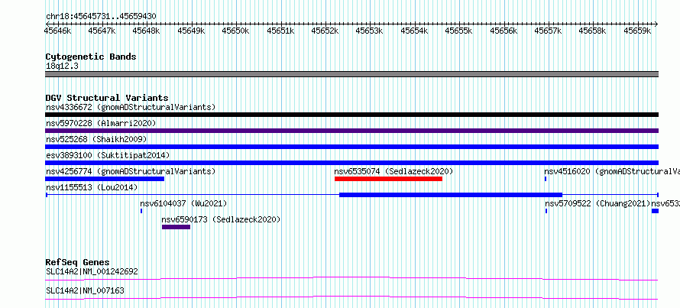Open the esv3893100 Suktitipat2014 variant bar
680x308 pixels.
tap(351, 163)
